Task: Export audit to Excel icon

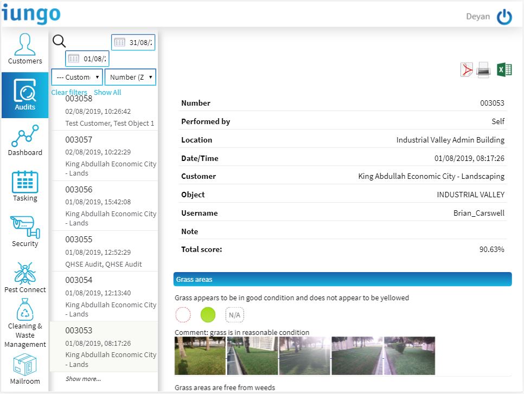Action: coord(504,70)
